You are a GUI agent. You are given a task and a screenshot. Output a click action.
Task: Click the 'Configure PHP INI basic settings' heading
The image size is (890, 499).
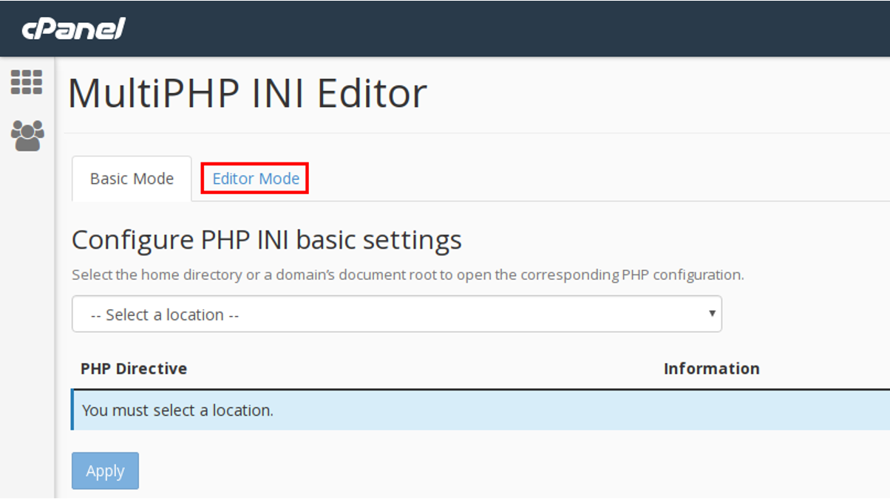coord(267,240)
